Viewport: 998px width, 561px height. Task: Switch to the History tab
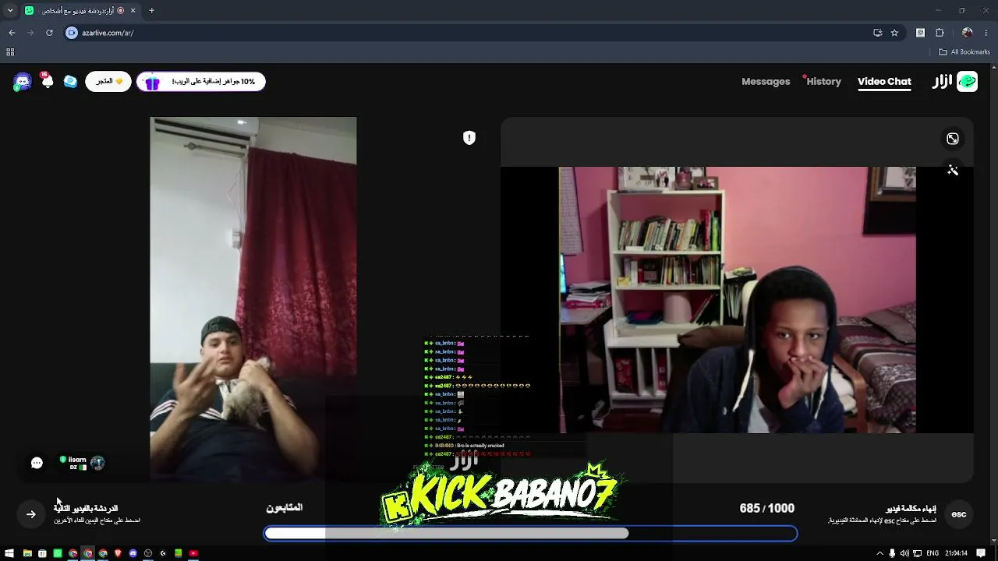pos(823,81)
